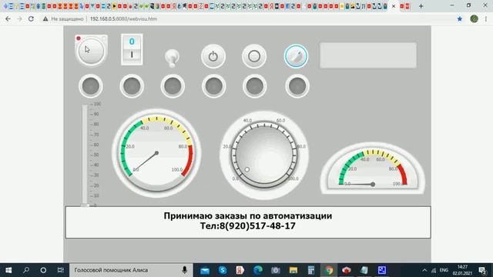
Task: Click the rotary potentiometer knob
Action: [264, 155]
